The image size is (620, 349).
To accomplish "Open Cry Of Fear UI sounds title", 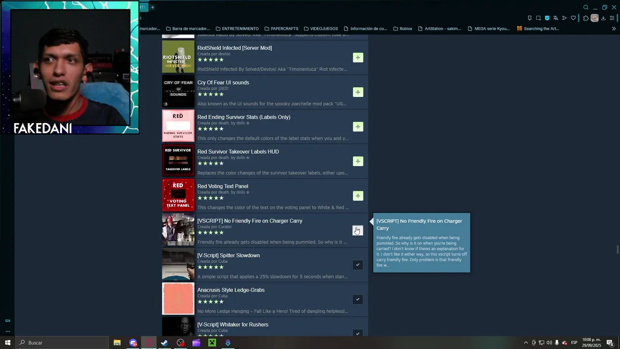I will click(x=223, y=82).
